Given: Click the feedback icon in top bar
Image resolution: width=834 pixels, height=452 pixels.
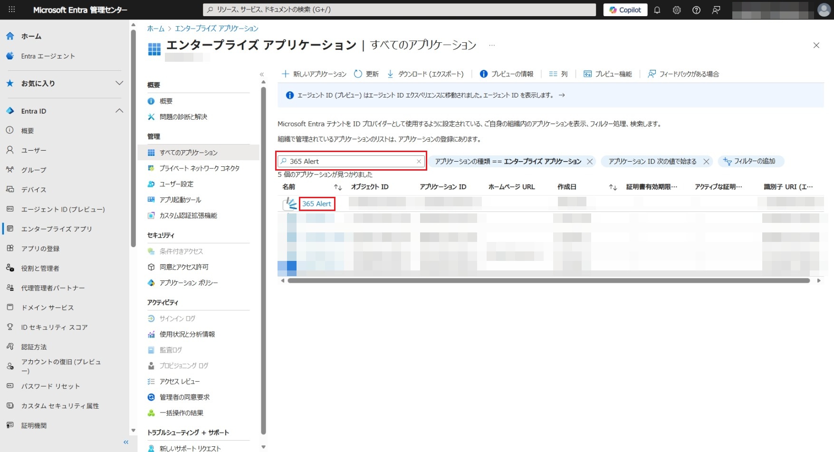Looking at the screenshot, I should click(716, 10).
